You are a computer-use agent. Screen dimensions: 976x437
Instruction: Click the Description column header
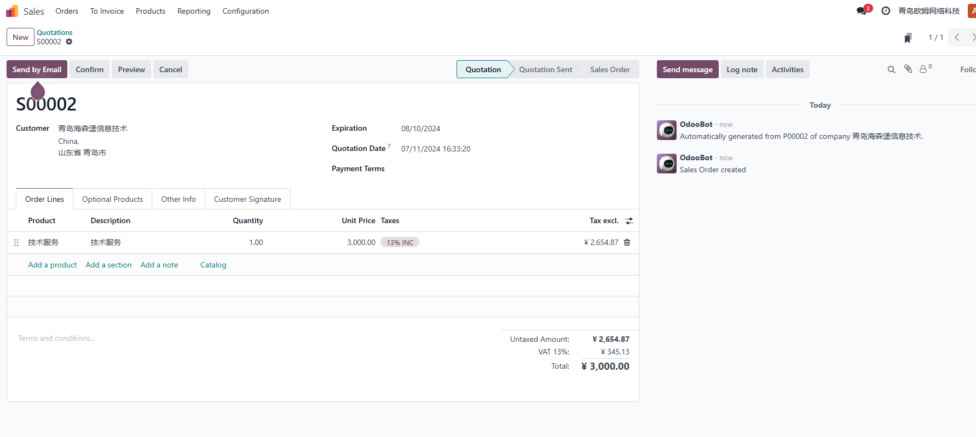coord(110,220)
